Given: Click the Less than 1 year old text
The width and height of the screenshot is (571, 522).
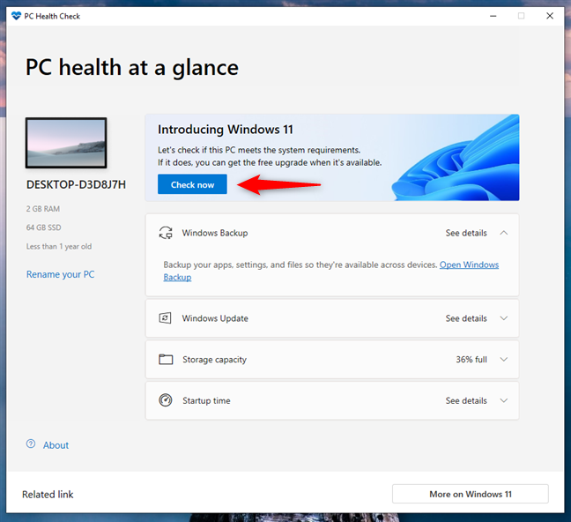Looking at the screenshot, I should [59, 246].
